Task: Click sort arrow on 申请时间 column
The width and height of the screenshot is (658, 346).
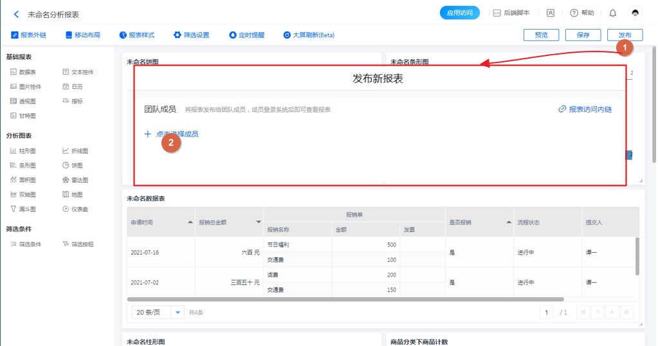Action: coord(190,222)
